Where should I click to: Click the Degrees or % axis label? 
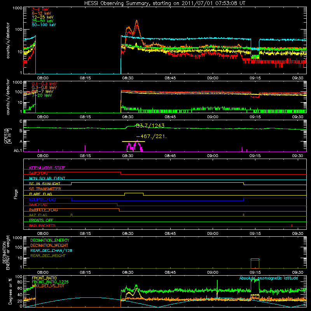10,291
